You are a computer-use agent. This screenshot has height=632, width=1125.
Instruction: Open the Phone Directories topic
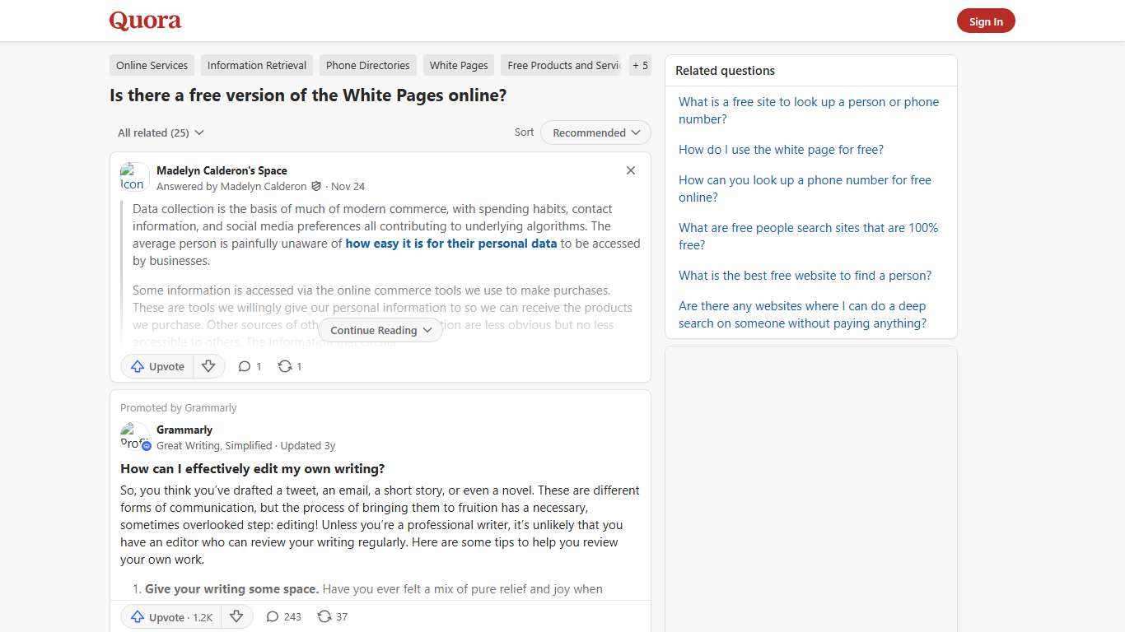tap(367, 65)
